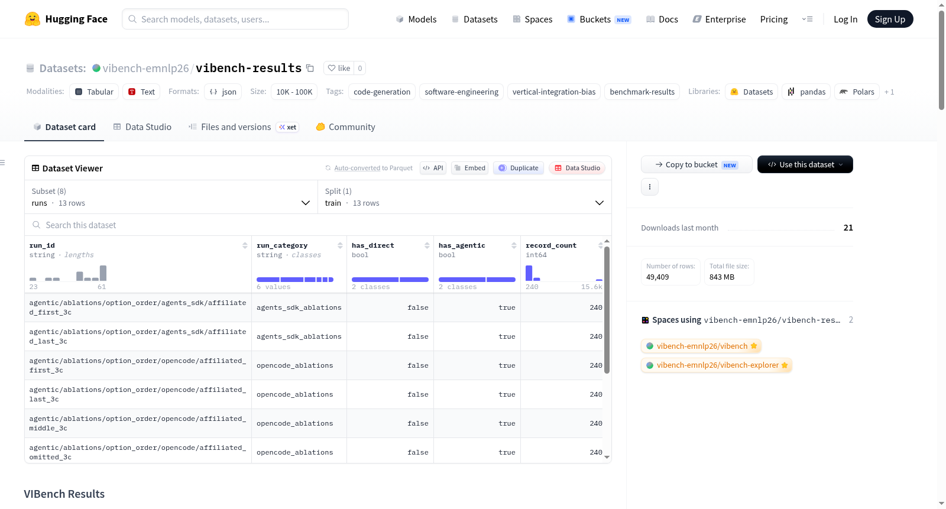Click the dataset table vertical scrollbar

pos(607,310)
